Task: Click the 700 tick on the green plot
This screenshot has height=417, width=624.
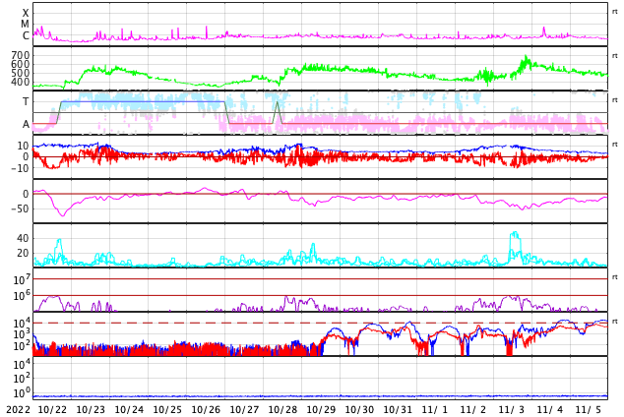Action: [20, 56]
